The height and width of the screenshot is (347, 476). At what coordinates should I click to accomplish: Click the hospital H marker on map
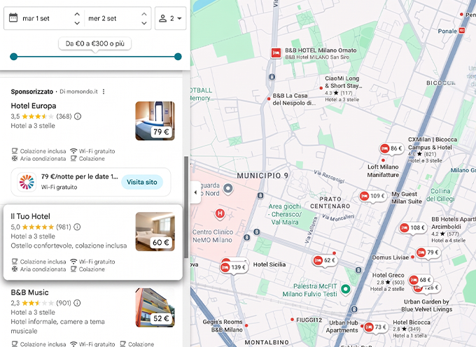[220, 214]
